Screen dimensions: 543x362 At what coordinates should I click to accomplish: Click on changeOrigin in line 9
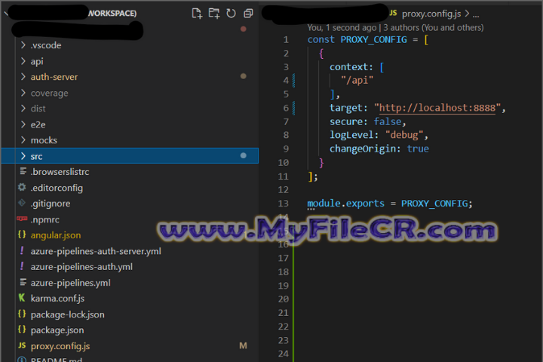click(362, 149)
